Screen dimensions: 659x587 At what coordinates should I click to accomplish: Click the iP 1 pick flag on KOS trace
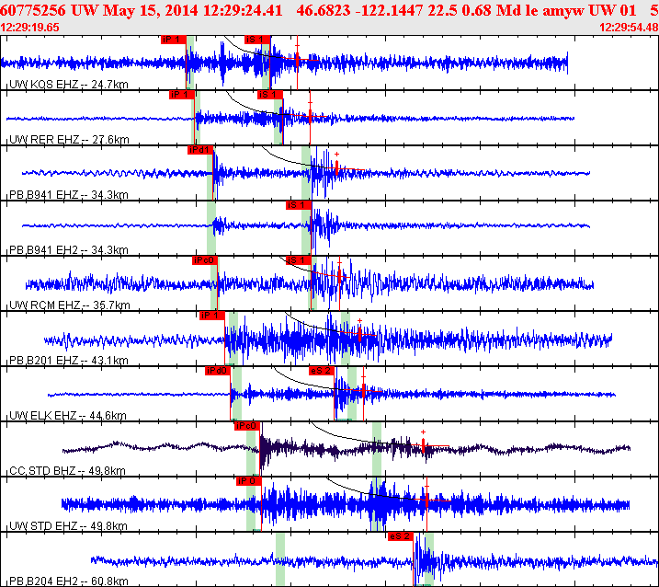click(173, 40)
